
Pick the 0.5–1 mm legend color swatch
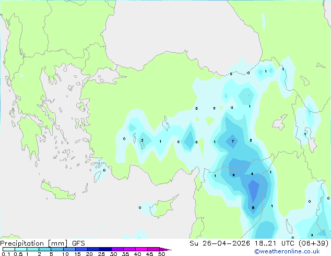[21, 249]
